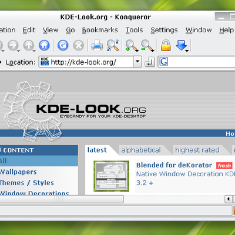Switch to the latest tab
Image resolution: width=235 pixels, height=235 pixels.
point(97,150)
